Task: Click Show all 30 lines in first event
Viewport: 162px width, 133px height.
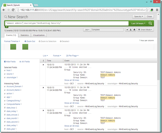Action: coord(72,80)
